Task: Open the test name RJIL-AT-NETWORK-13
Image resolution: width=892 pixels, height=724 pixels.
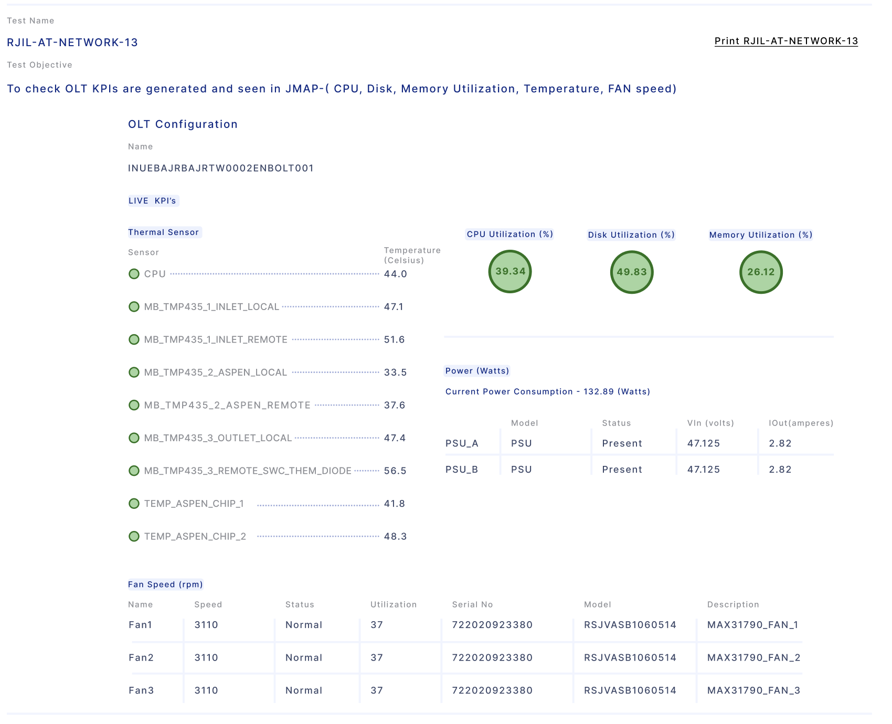Action: 72,42
